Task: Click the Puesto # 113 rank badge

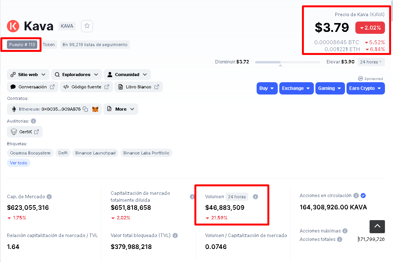Action: pos(22,45)
